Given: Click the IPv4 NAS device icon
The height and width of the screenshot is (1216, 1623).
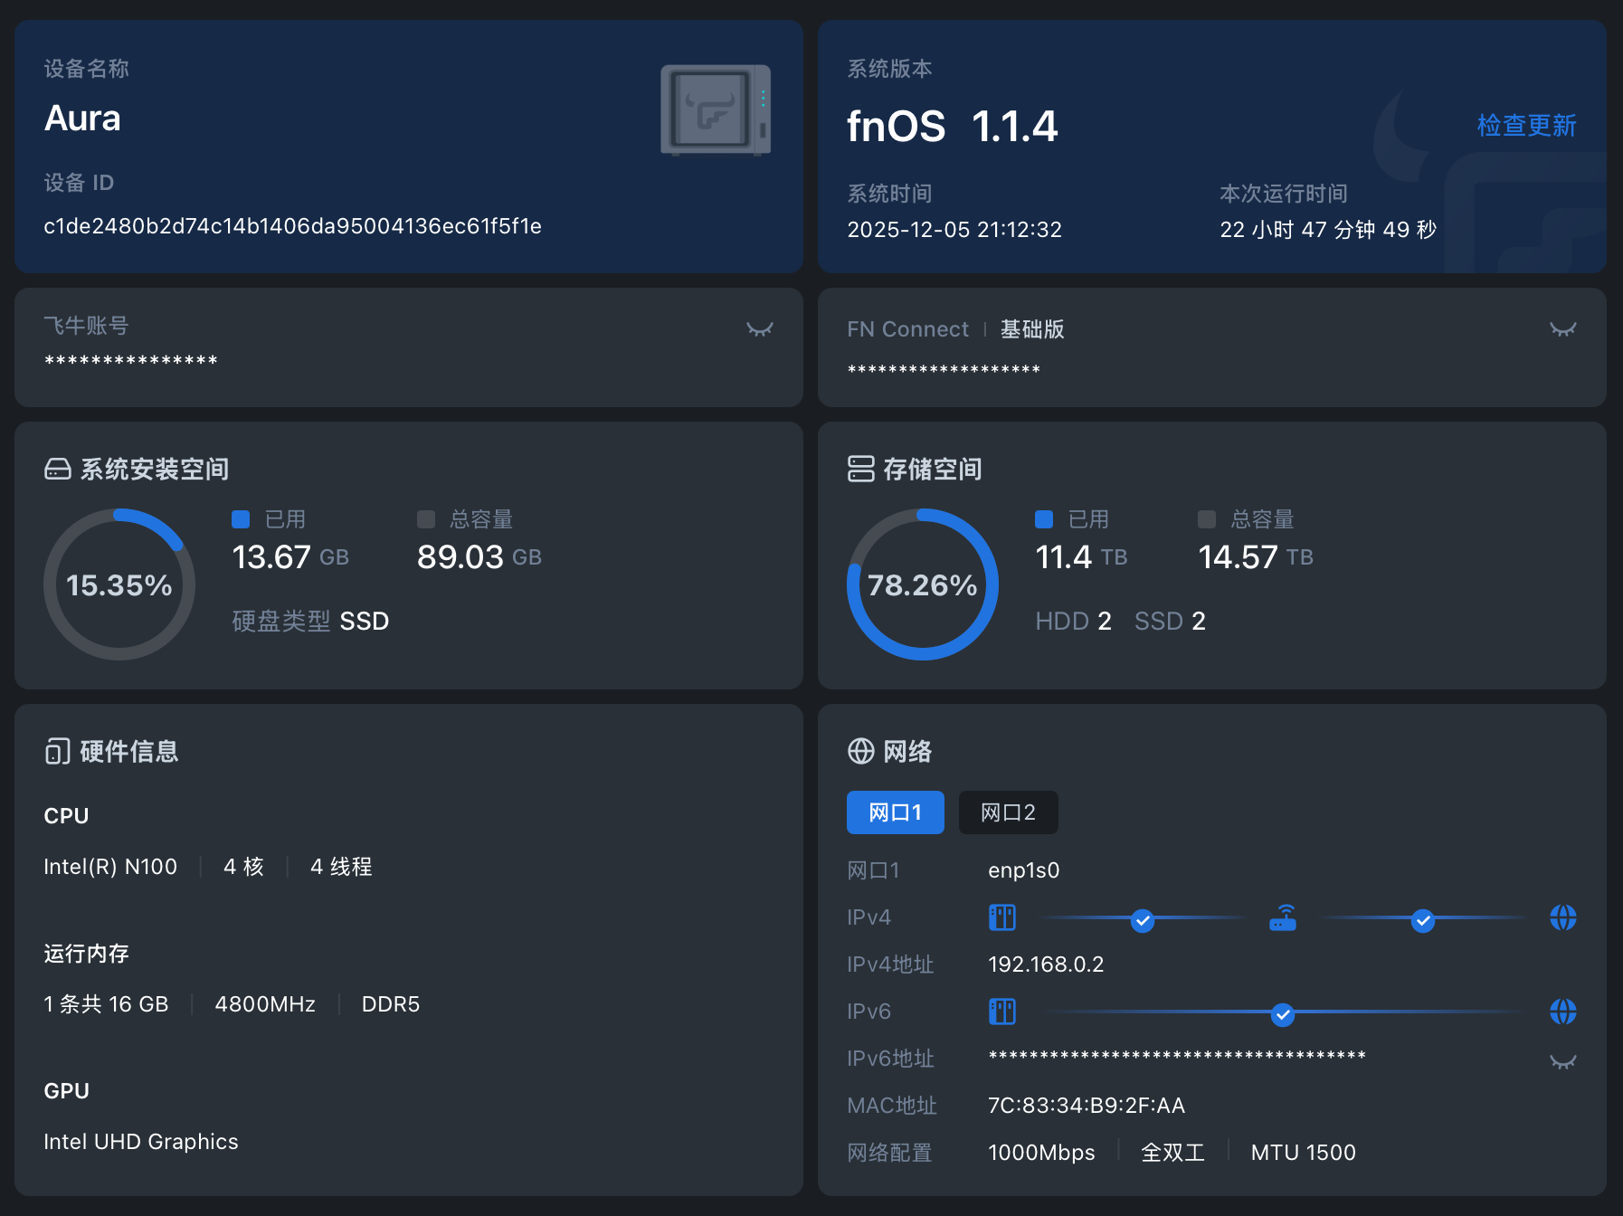Looking at the screenshot, I should [x=1001, y=918].
